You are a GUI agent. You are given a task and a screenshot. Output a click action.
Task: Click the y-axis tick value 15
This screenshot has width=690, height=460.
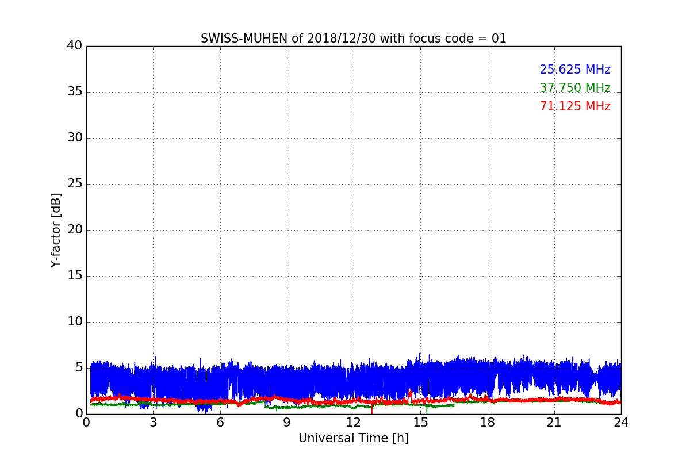(75, 275)
